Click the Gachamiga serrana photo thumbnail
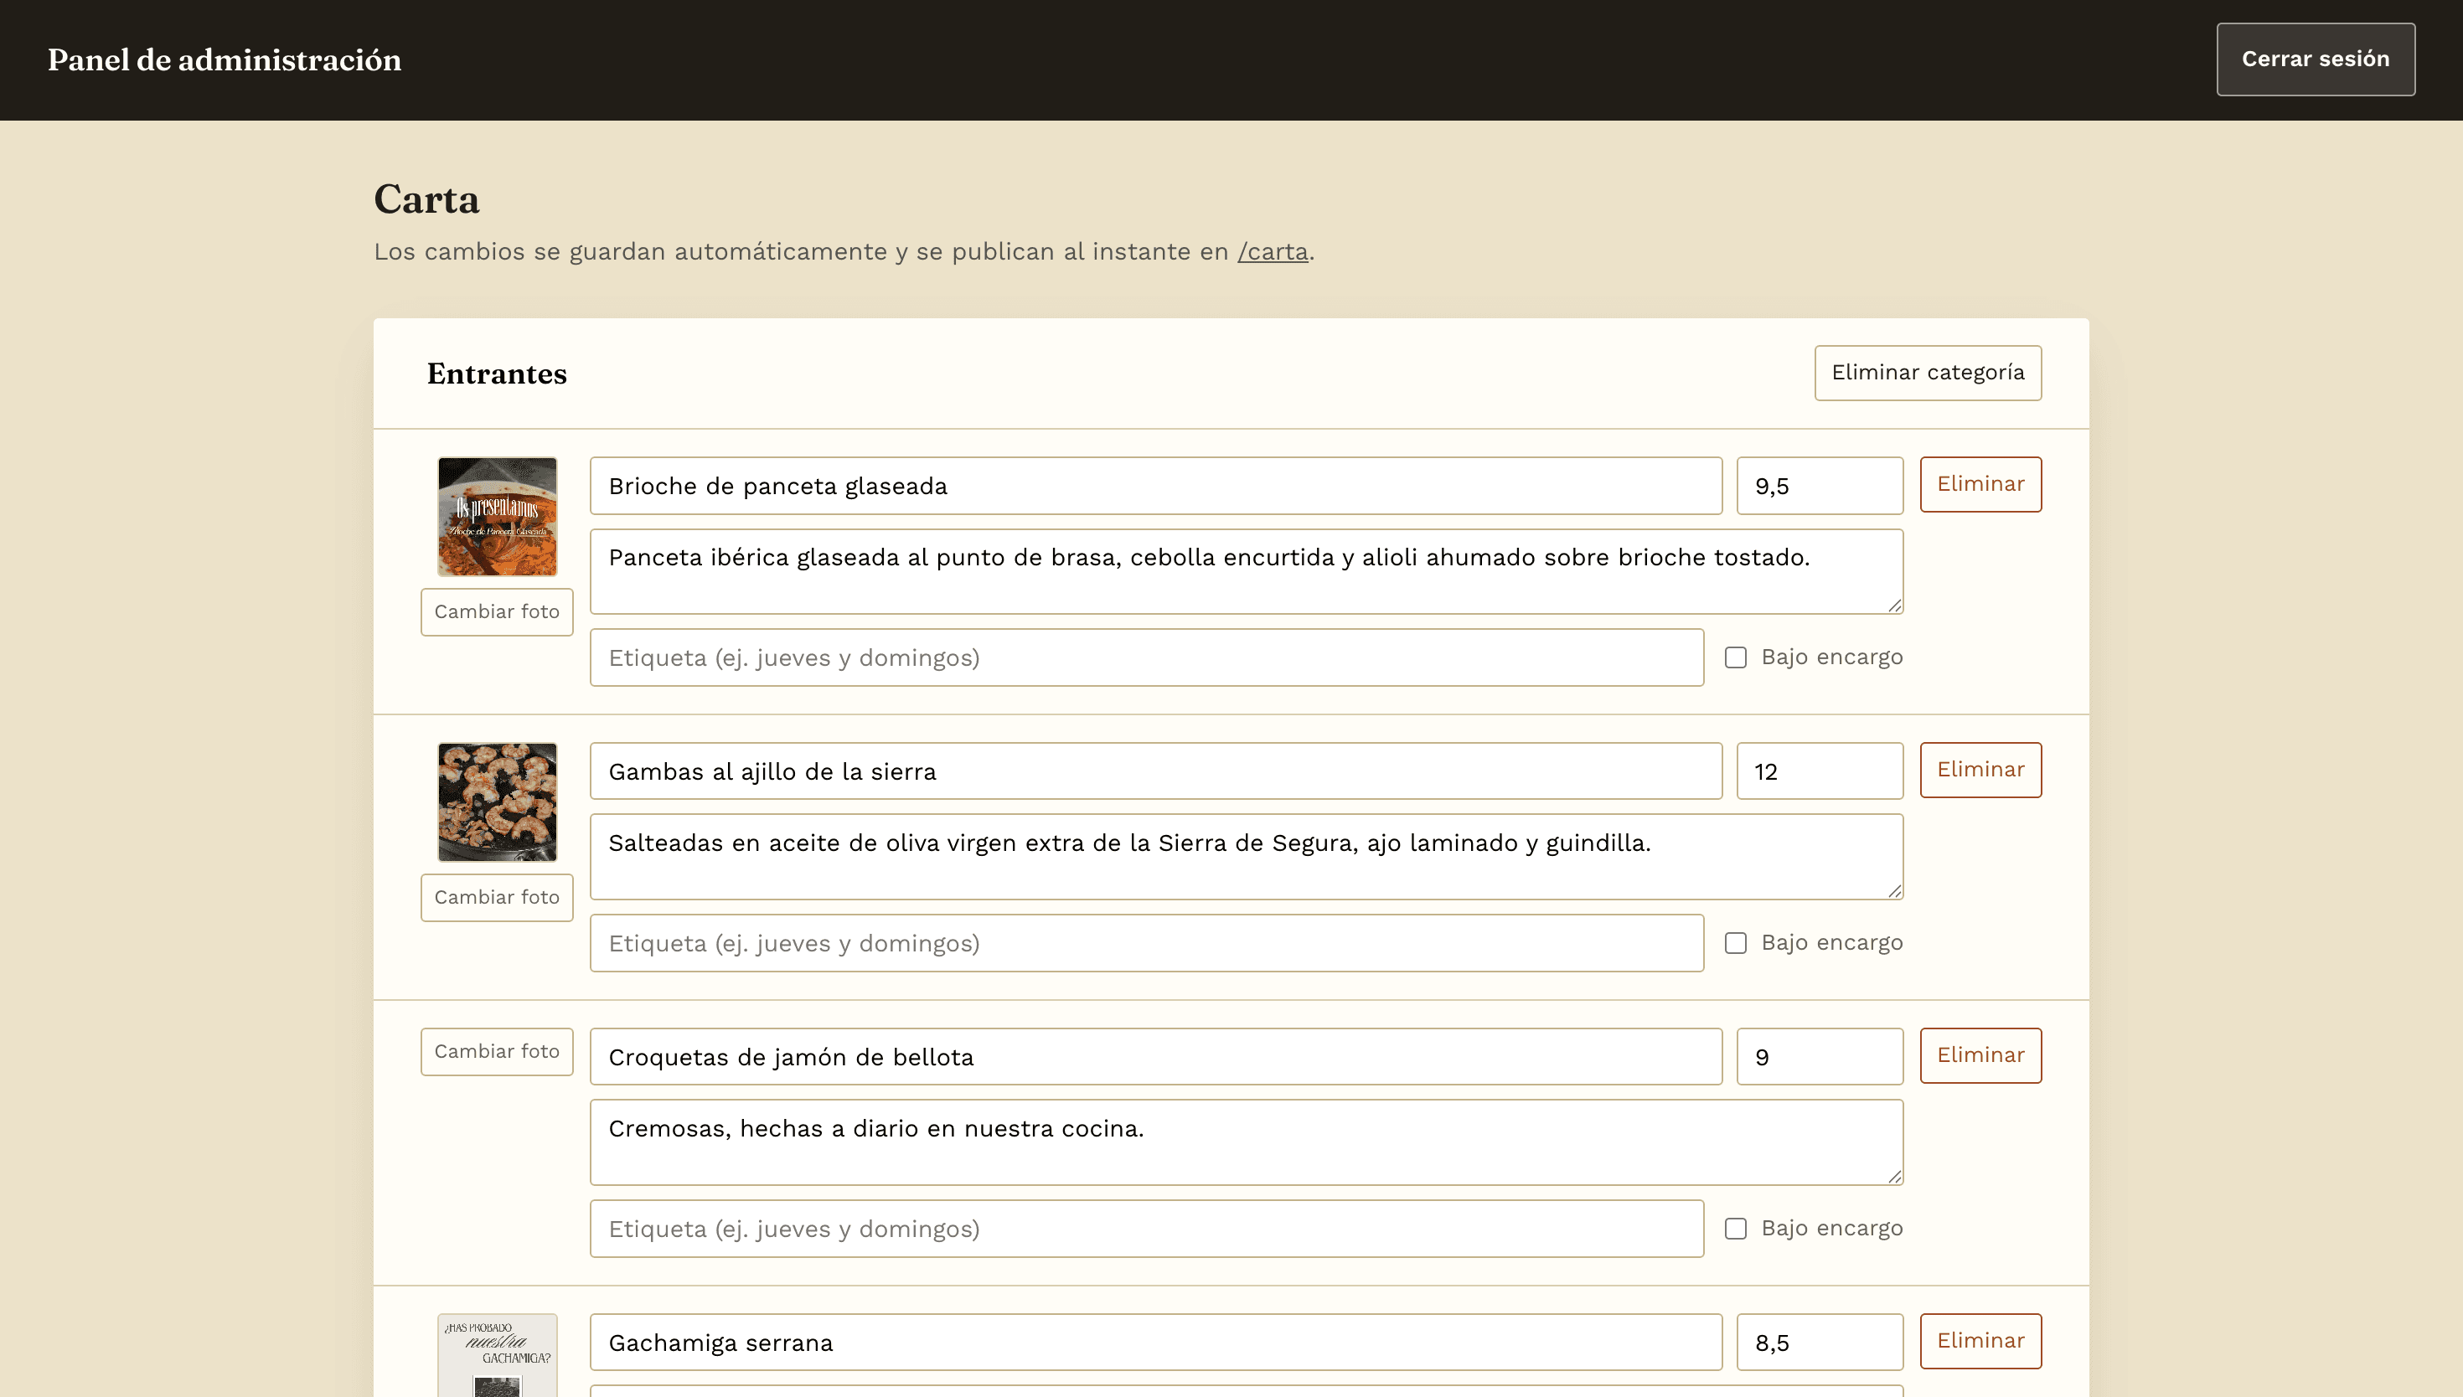This screenshot has width=2463, height=1397. [x=497, y=1355]
